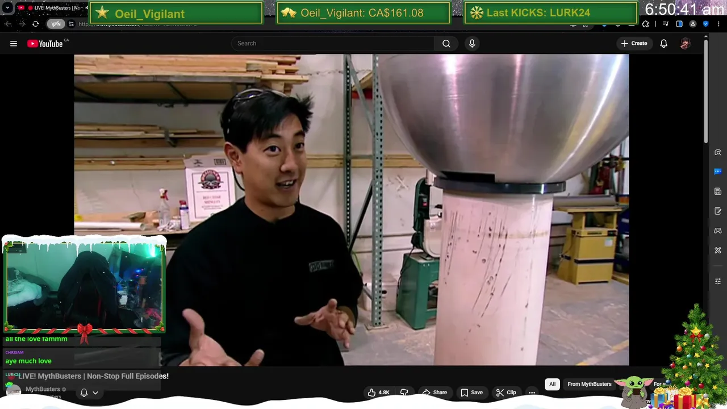The image size is (727, 409).
Task: Click the Oeil_Vigilant star banner
Action: 176,13
